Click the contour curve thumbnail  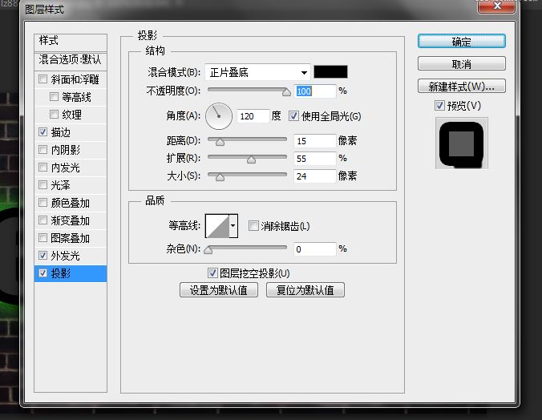217,226
